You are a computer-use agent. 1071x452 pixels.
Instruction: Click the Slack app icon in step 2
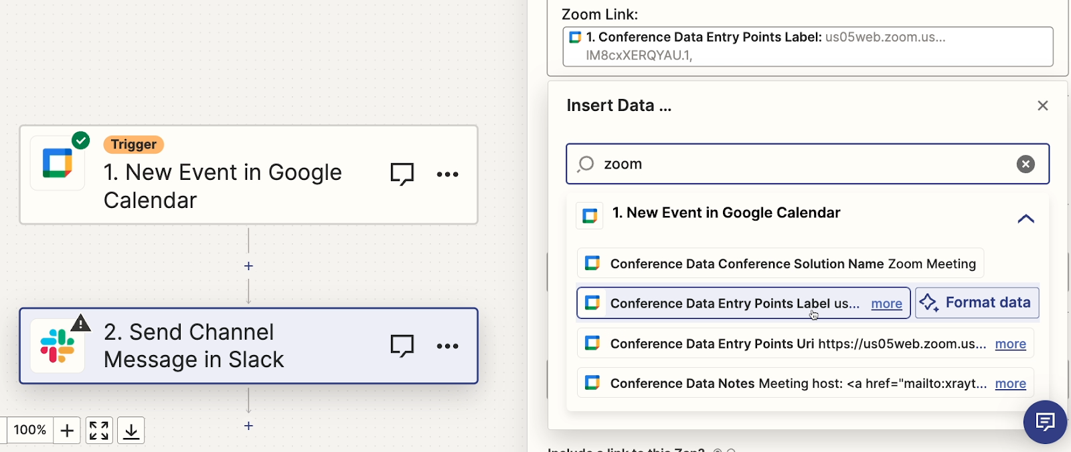pyautogui.click(x=58, y=346)
